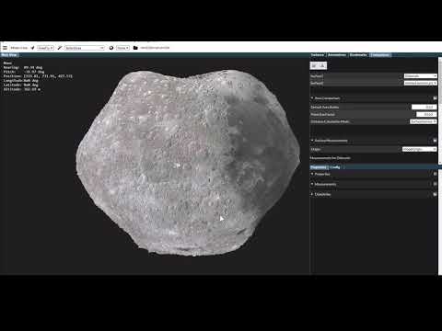The height and width of the screenshot is (331, 442).
Task: Click the icon at right of lower Measurements header
Action: point(435,184)
